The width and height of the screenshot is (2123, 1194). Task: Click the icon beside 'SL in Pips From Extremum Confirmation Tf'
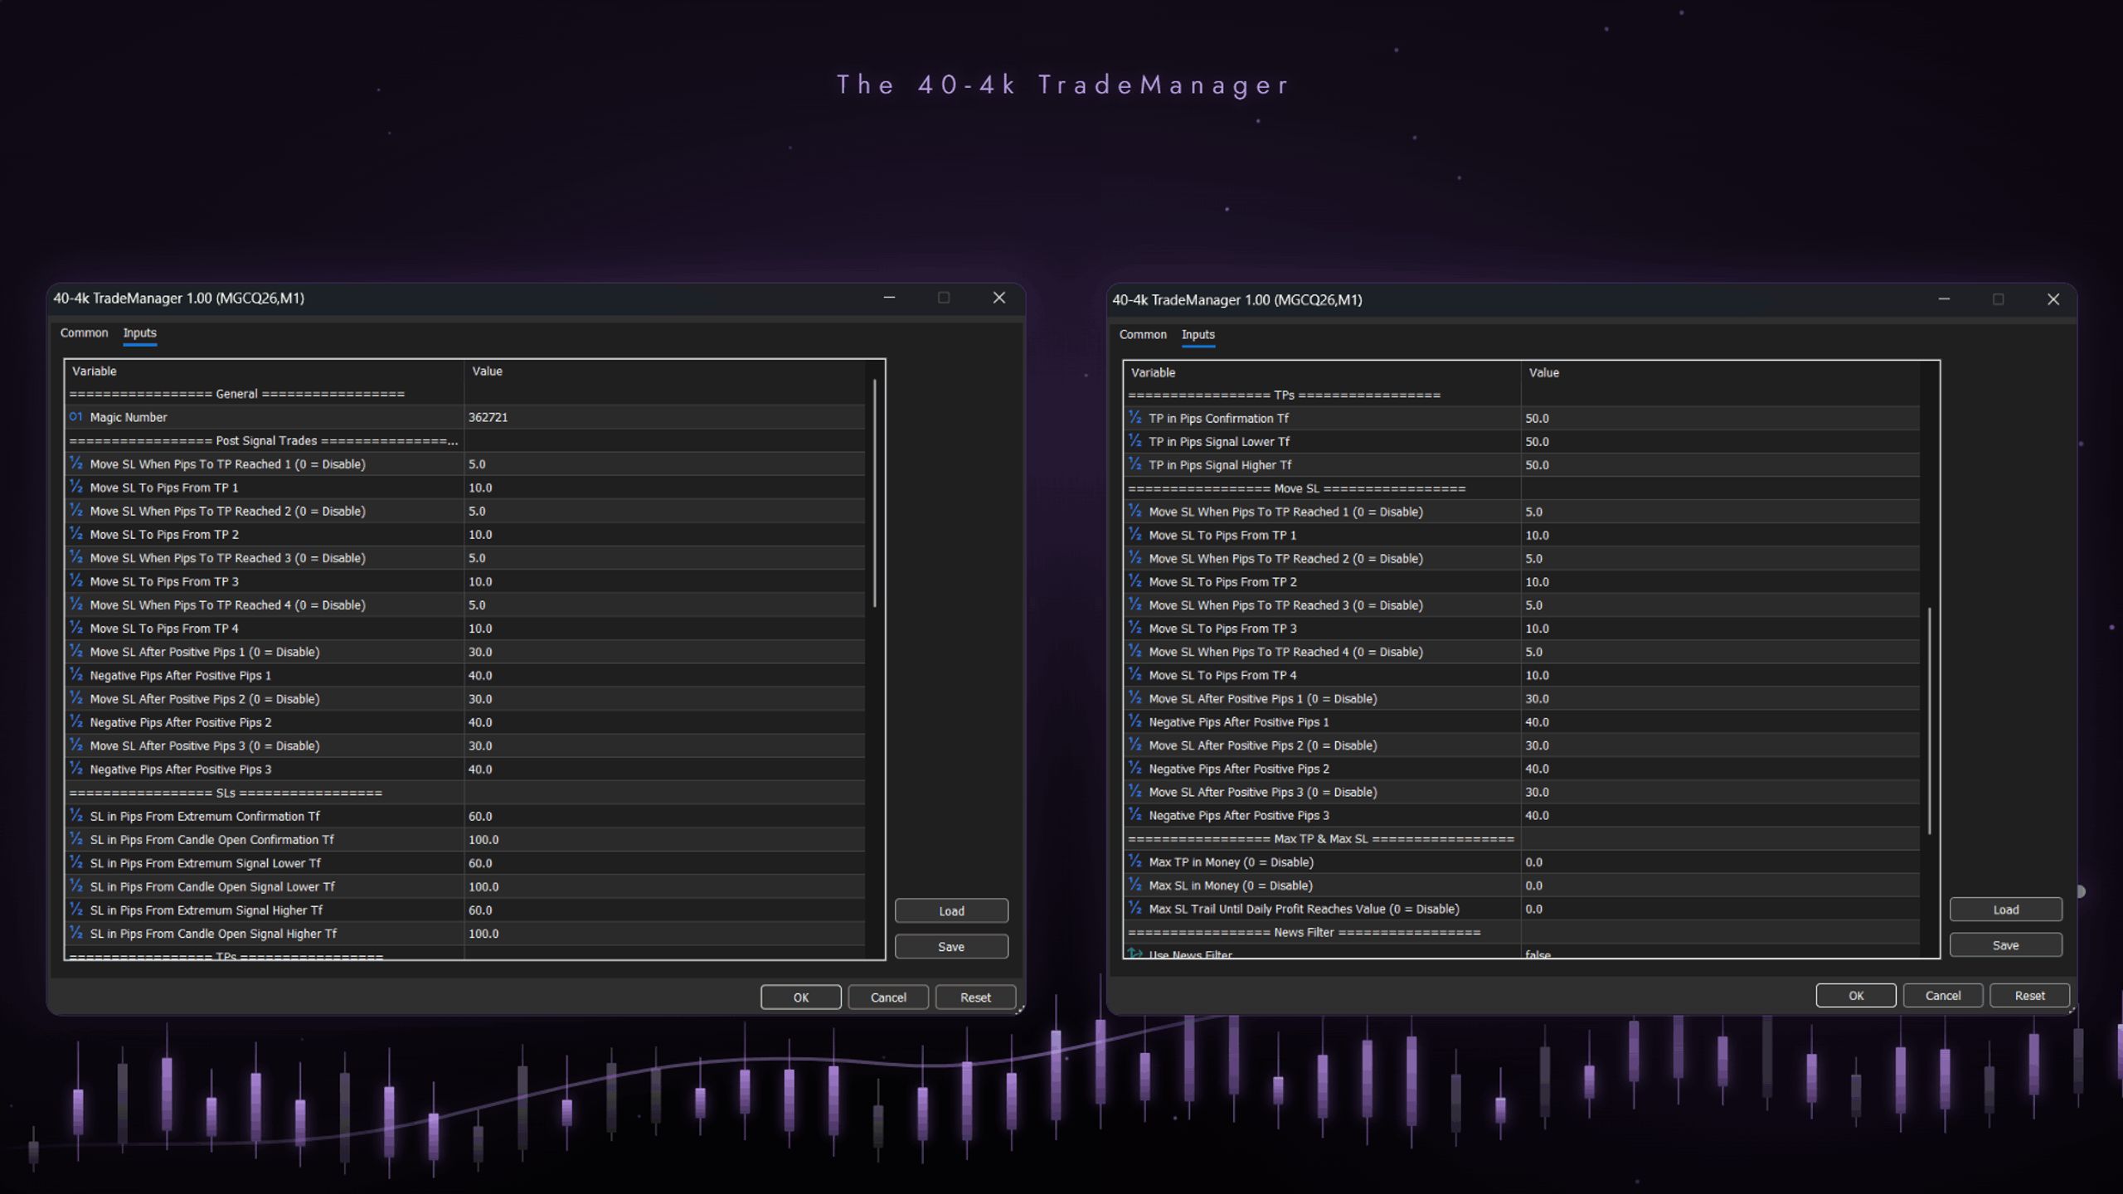tap(76, 816)
